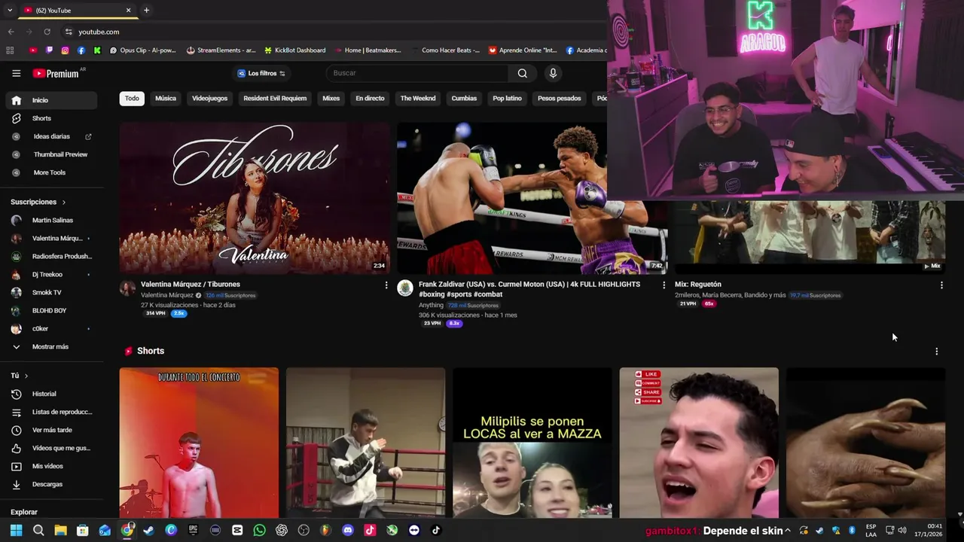Open the Valentina Márquez / Tiburones title

click(191, 285)
